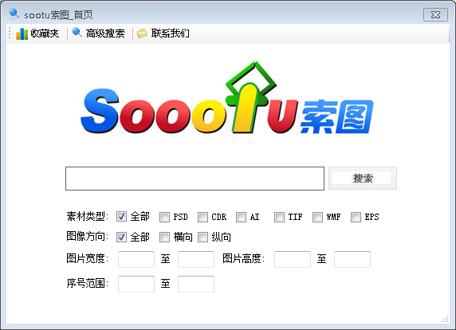Click the 图片高度 maximum height field

click(352, 259)
